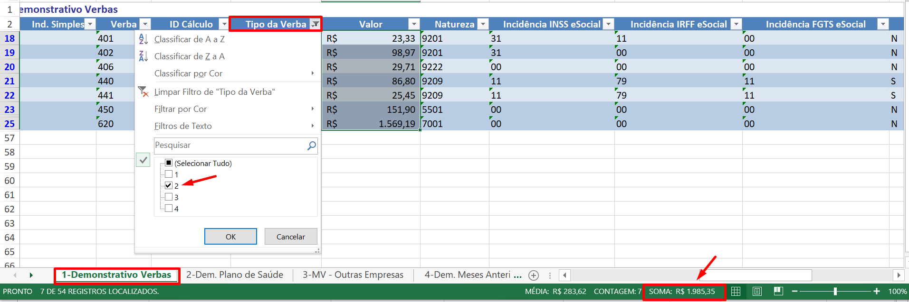This screenshot has height=302, width=909.
Task: Click the filter dialog resize grip
Action: [x=317, y=250]
